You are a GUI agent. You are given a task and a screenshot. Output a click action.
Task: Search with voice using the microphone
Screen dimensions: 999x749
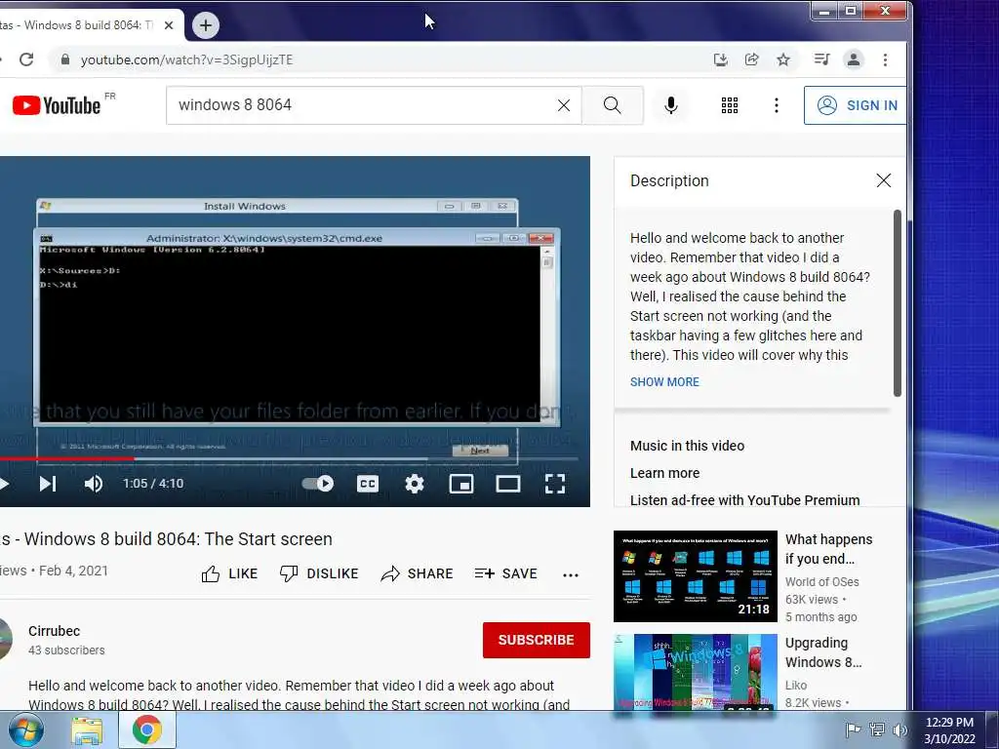671,105
